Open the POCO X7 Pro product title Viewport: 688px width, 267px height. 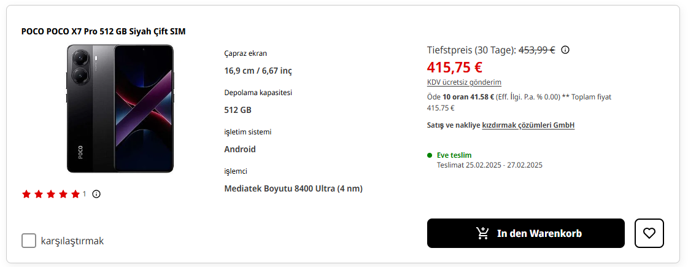click(103, 31)
